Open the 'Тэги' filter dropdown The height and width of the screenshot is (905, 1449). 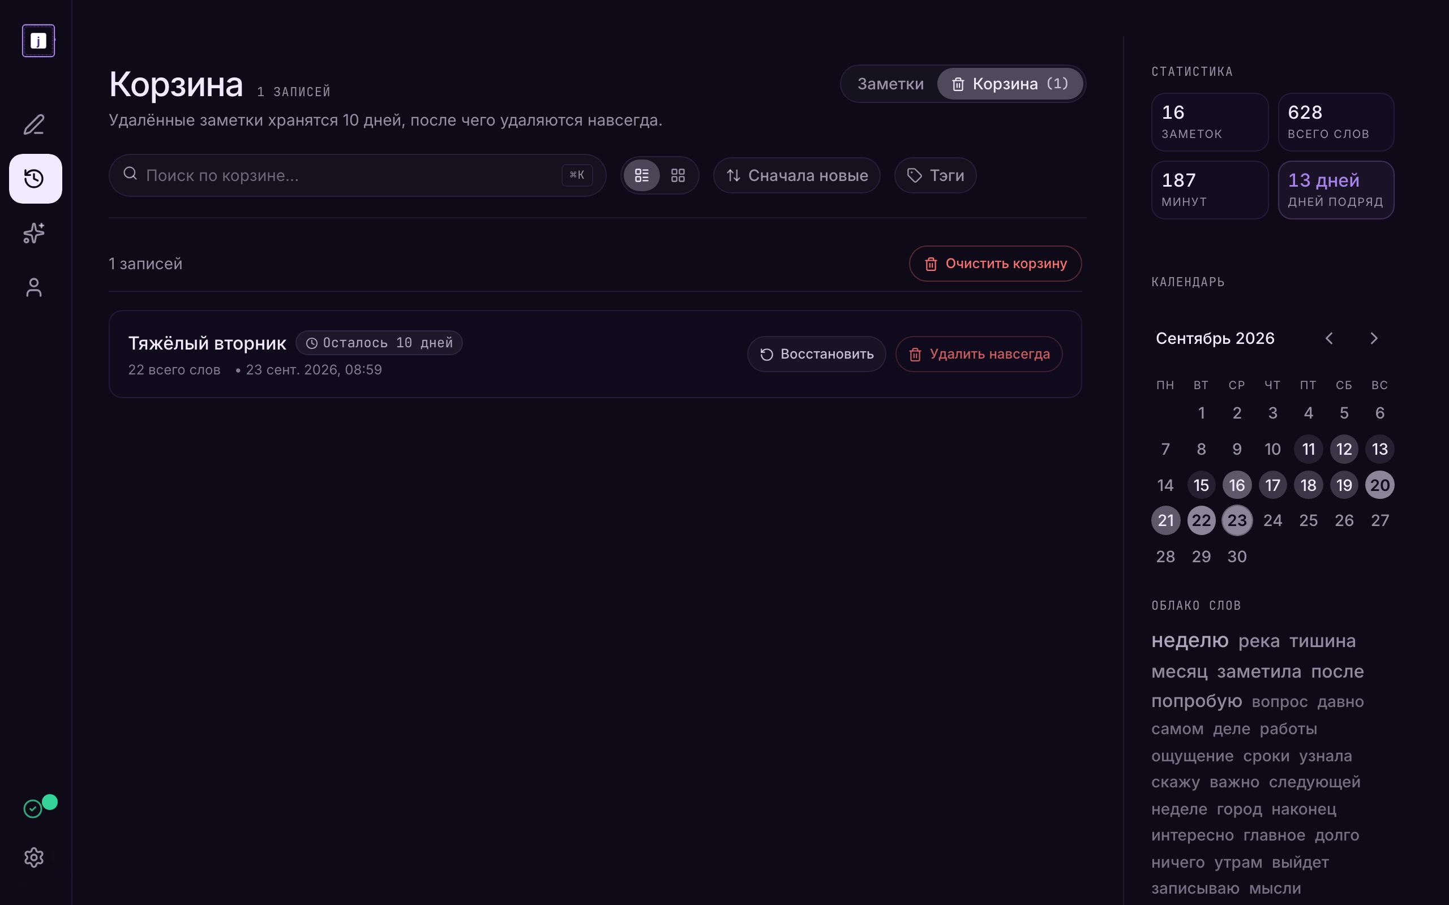pos(934,175)
